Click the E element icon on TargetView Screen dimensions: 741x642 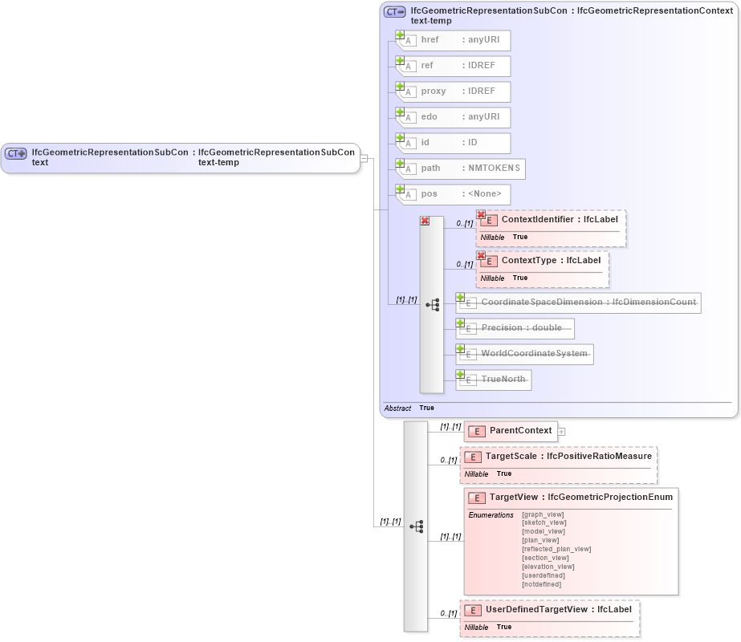476,498
